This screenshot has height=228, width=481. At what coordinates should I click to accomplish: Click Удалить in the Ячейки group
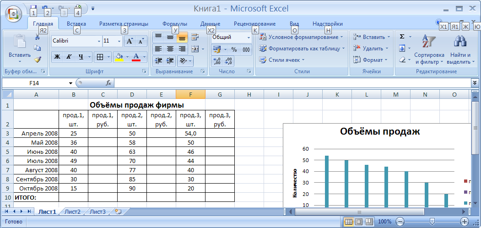click(x=371, y=49)
